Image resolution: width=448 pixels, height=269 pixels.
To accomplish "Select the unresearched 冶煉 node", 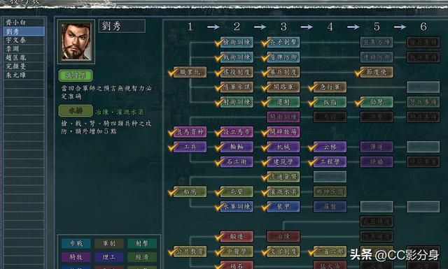I will point(283,236).
